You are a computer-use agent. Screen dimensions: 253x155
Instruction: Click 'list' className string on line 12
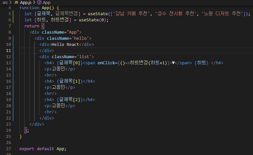(x=84, y=57)
